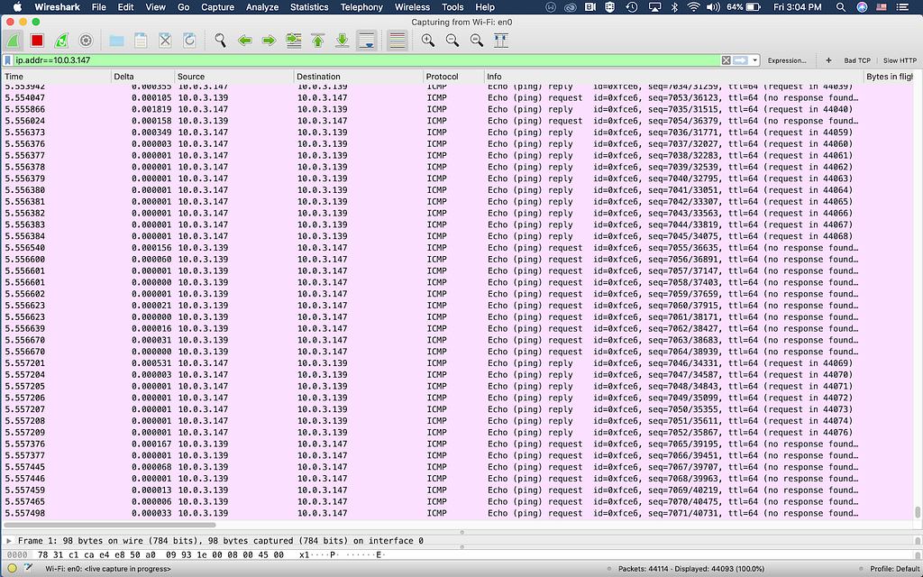Reload this capture file icon
923x577 pixels.
coord(189,41)
